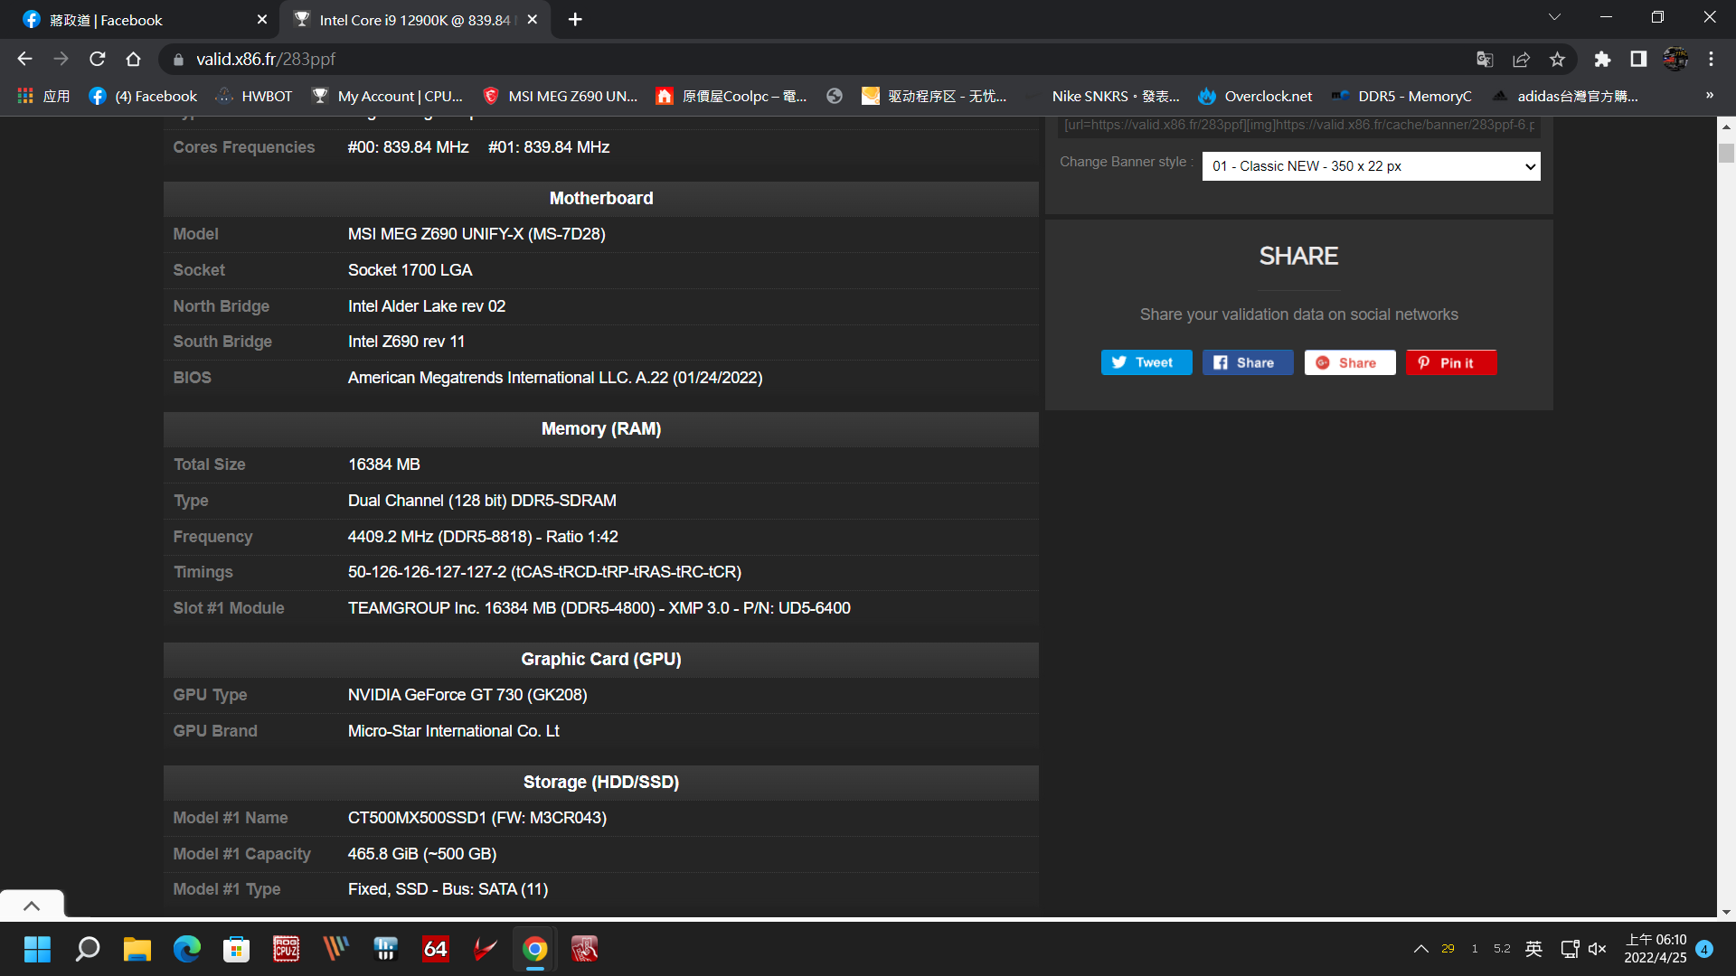Image resolution: width=1736 pixels, height=976 pixels.
Task: Open the MSI dragon taskbar app
Action: pos(585,949)
